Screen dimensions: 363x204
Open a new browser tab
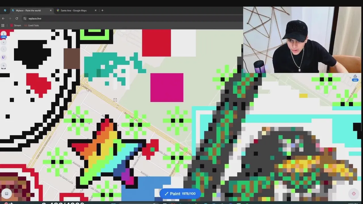point(102,10)
